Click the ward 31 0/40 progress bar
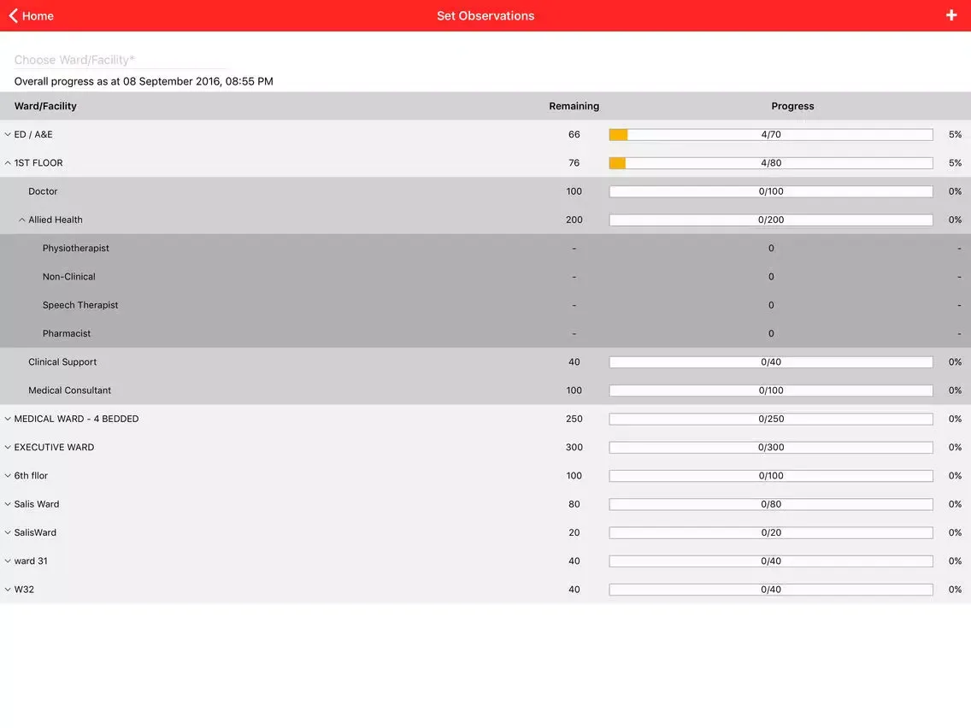 point(771,561)
